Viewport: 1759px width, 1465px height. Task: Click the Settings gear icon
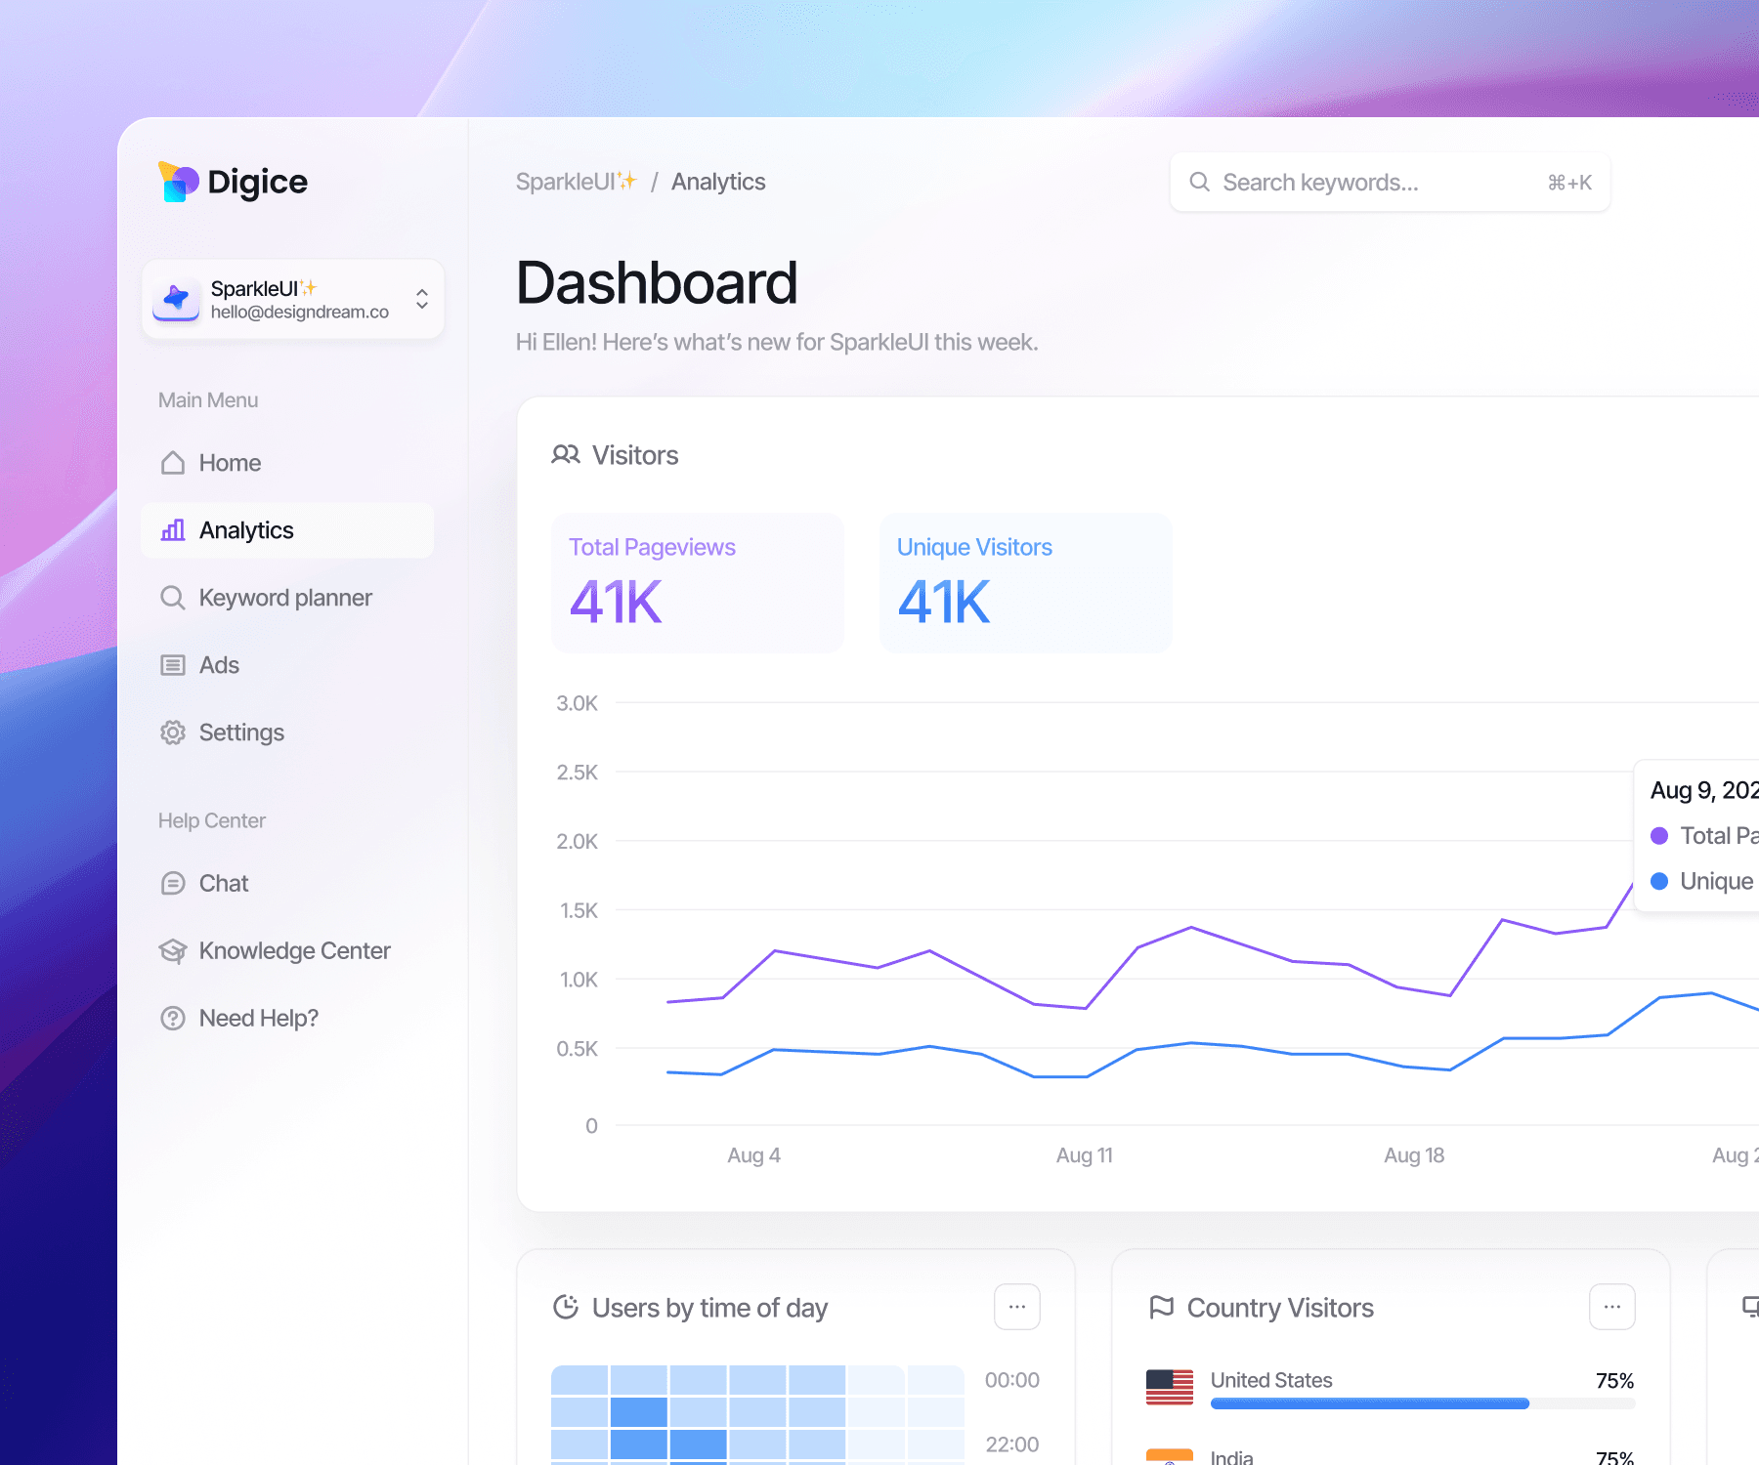click(173, 732)
